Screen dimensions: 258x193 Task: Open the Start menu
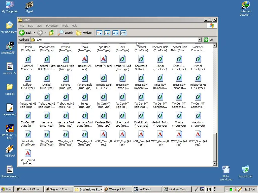click(7, 189)
